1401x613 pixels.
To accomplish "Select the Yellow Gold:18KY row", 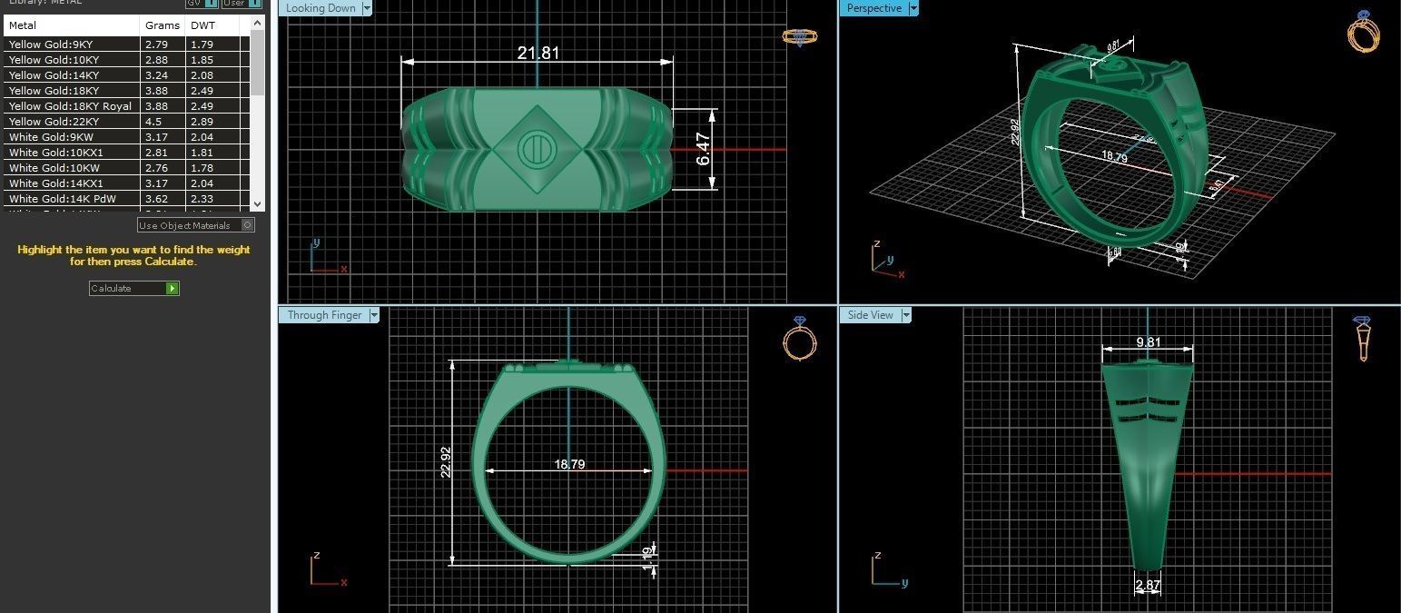I will pos(127,91).
